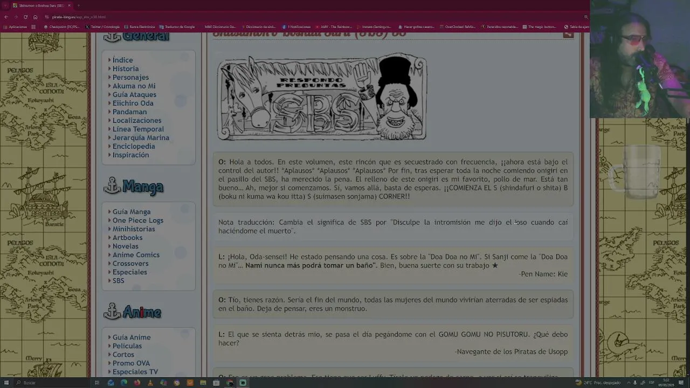690x388 pixels.
Task: Switch the ESP keyboard language indicator
Action: [x=652, y=383]
